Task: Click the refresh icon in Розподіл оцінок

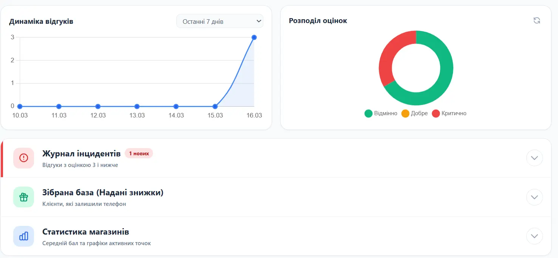Action: coord(536,21)
